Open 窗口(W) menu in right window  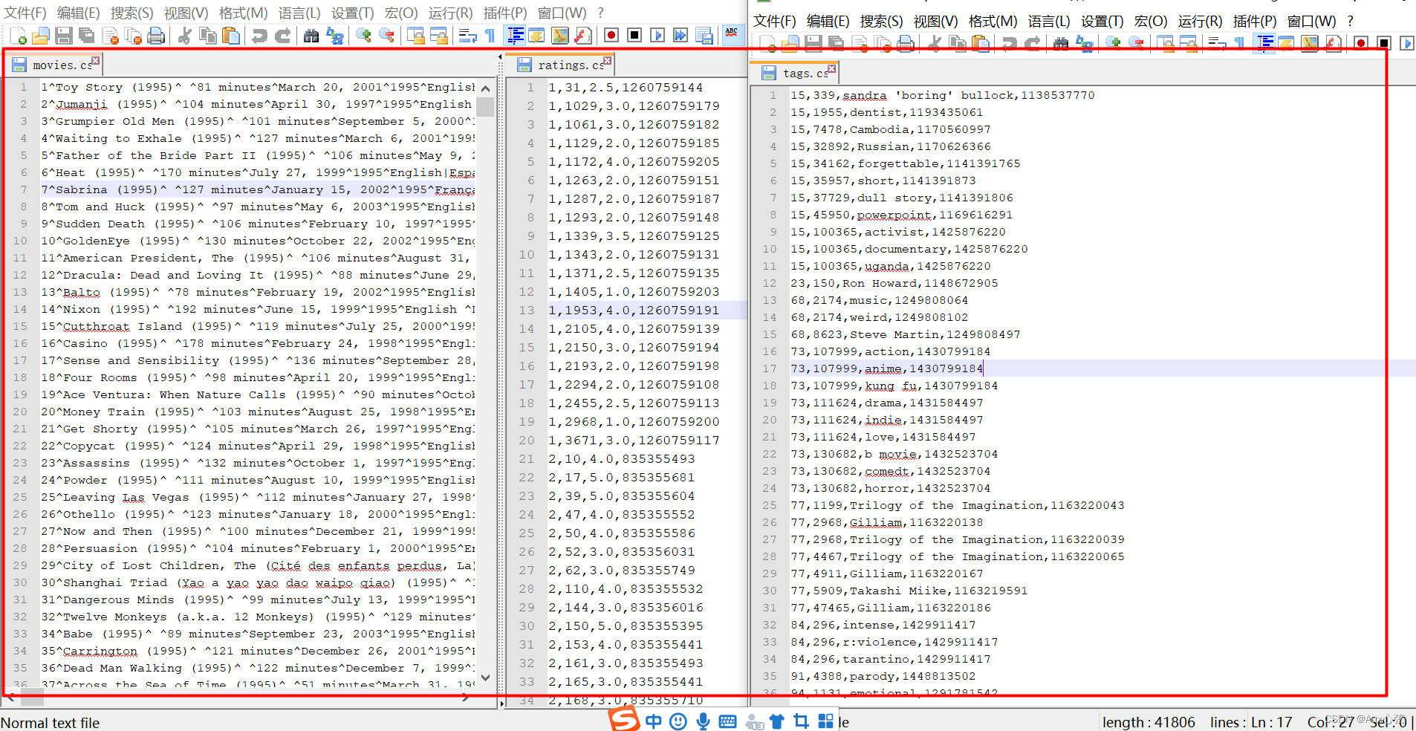pos(1311,21)
